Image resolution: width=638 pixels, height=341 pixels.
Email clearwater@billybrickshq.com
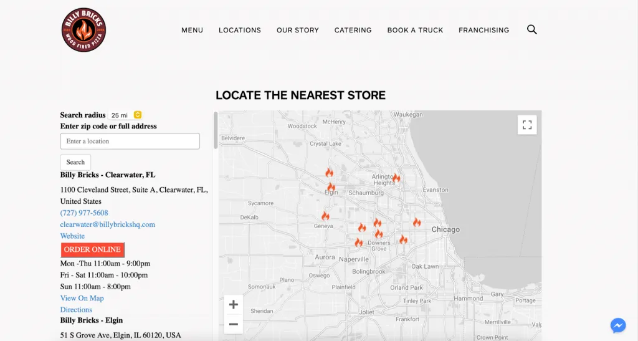[x=107, y=224]
